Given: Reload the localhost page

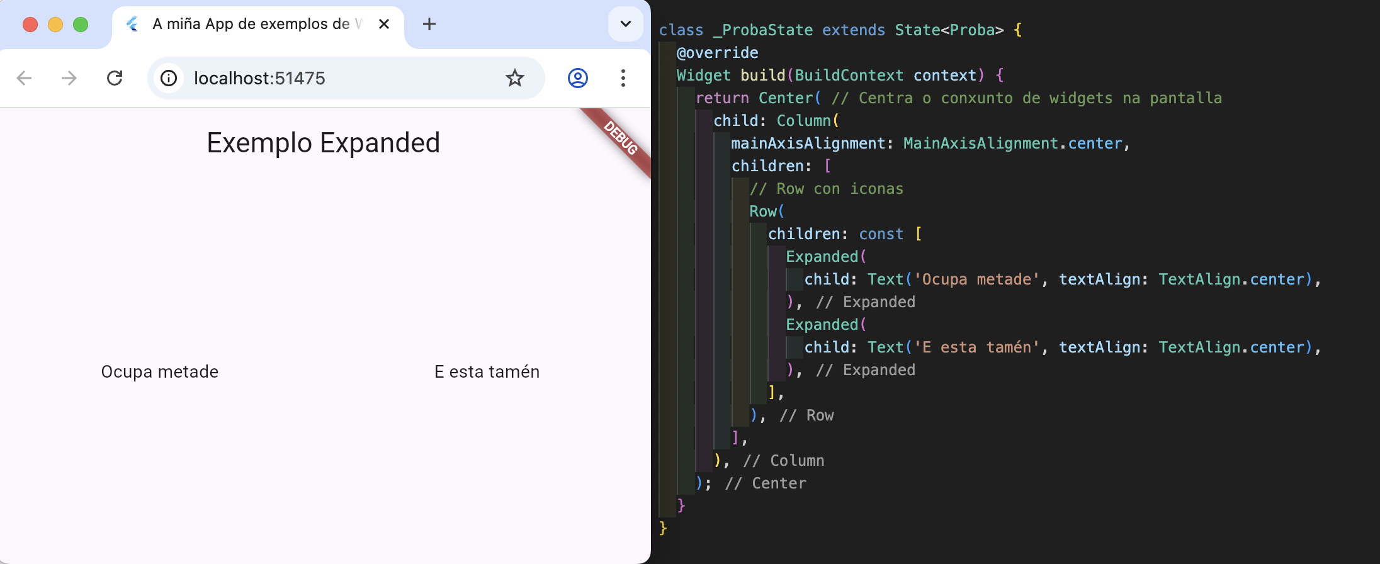Looking at the screenshot, I should pos(115,78).
